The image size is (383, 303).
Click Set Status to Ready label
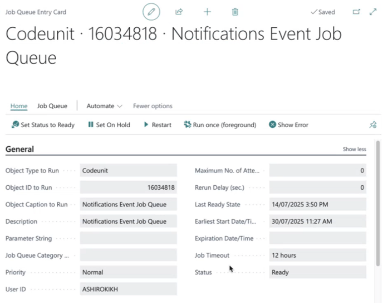[48, 125]
